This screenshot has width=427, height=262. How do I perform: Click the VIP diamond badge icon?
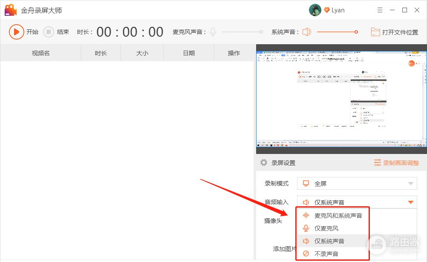[327, 10]
